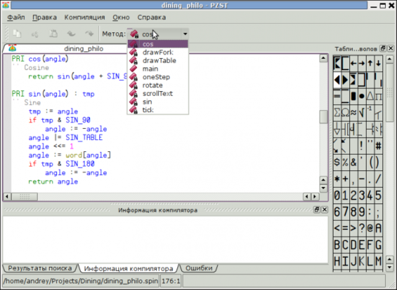This screenshot has height=290, width=397.
Task: Click the Undo arrow toolbar icon
Action: [71, 33]
